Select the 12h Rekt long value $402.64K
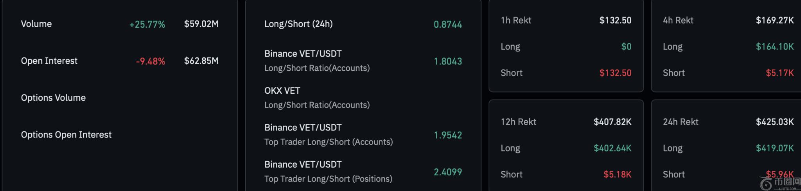Image resolution: width=801 pixels, height=191 pixels. click(612, 148)
